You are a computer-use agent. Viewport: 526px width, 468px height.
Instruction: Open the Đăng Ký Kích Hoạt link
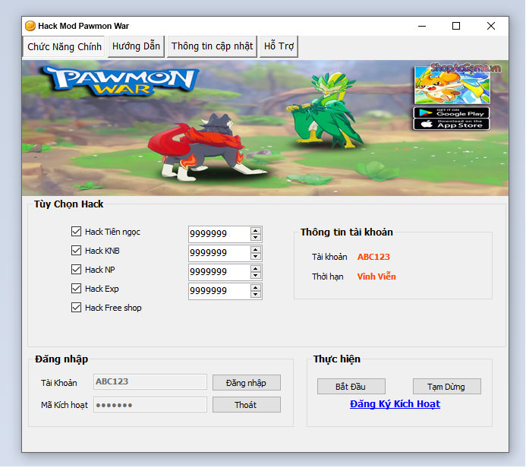[x=395, y=404]
